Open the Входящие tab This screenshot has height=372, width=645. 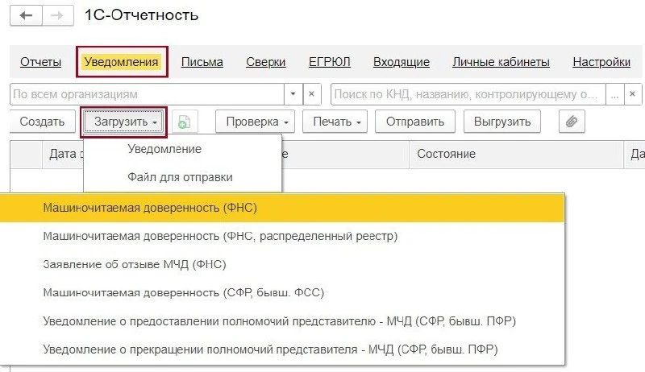(402, 62)
